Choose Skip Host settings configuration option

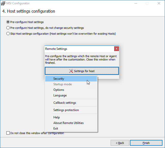click(8, 34)
